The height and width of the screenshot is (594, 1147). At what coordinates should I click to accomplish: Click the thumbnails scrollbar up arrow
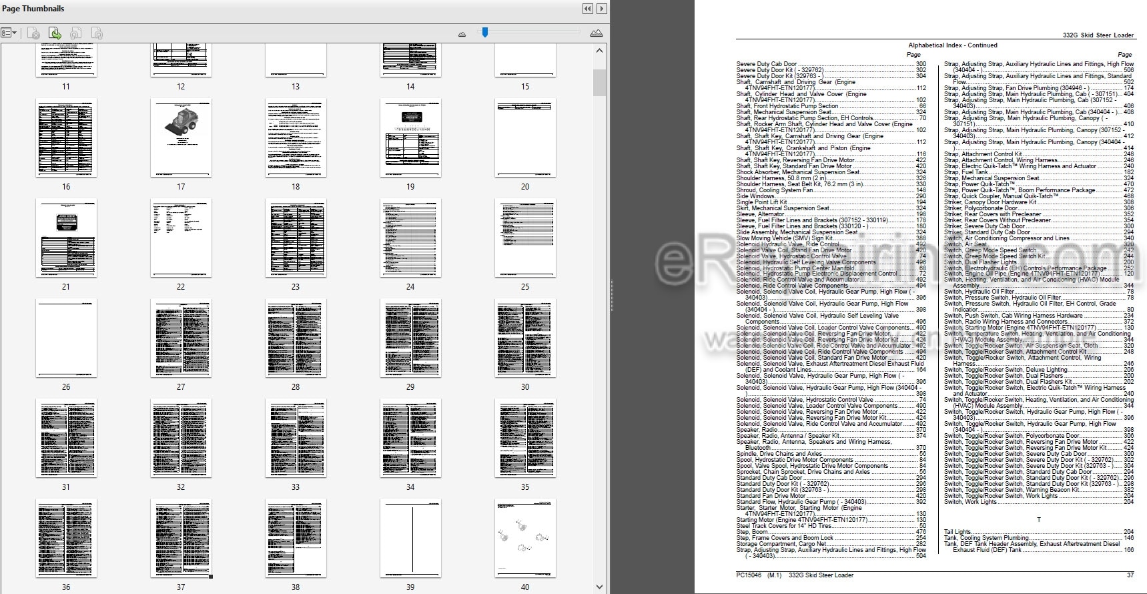click(599, 51)
